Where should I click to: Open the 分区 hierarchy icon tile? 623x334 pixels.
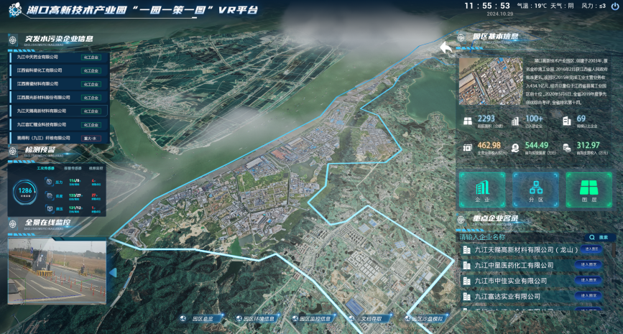click(535, 190)
